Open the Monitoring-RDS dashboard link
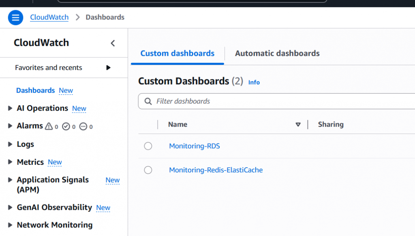415x236 pixels. click(194, 146)
